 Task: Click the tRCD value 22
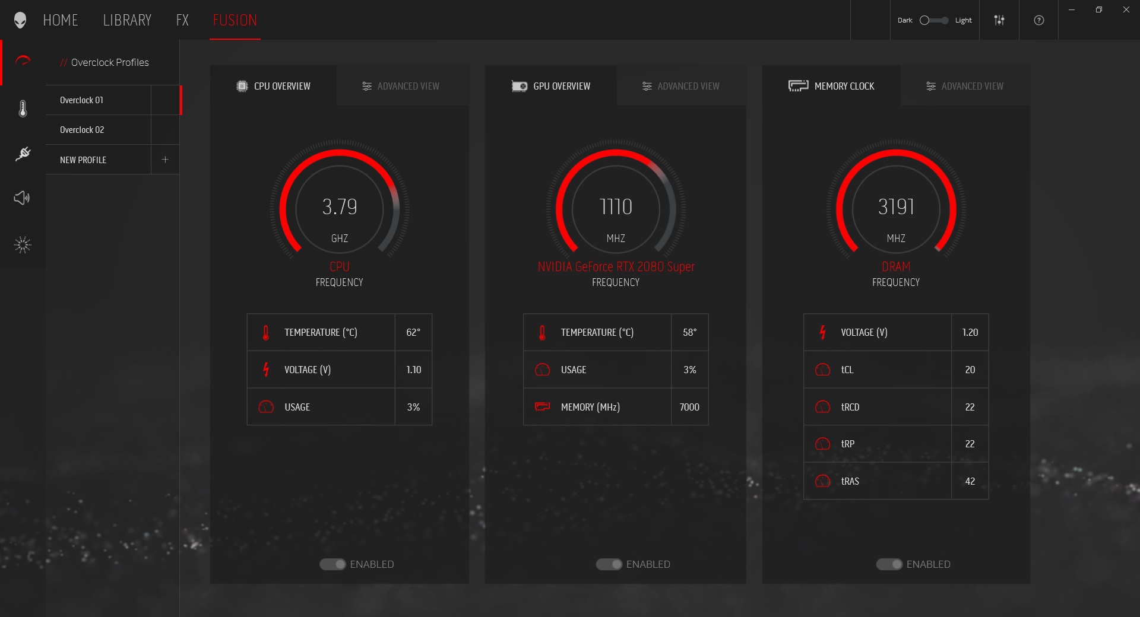pos(970,407)
